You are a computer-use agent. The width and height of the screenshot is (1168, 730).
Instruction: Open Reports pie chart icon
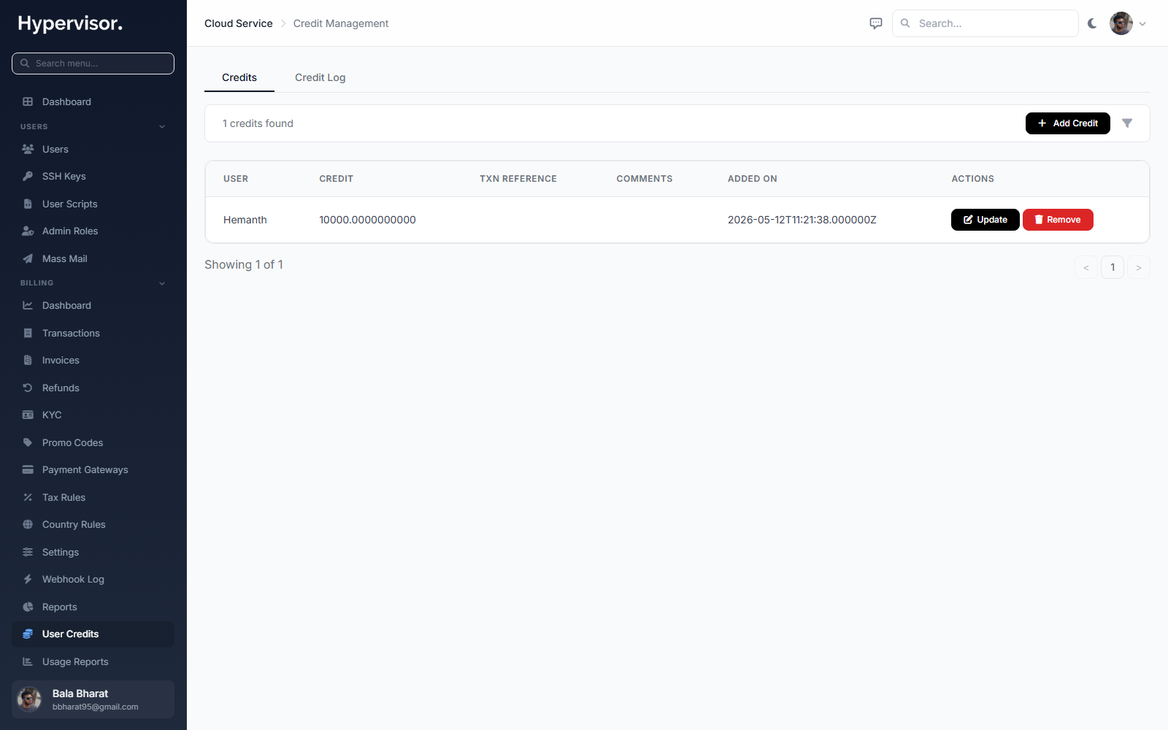tap(28, 607)
